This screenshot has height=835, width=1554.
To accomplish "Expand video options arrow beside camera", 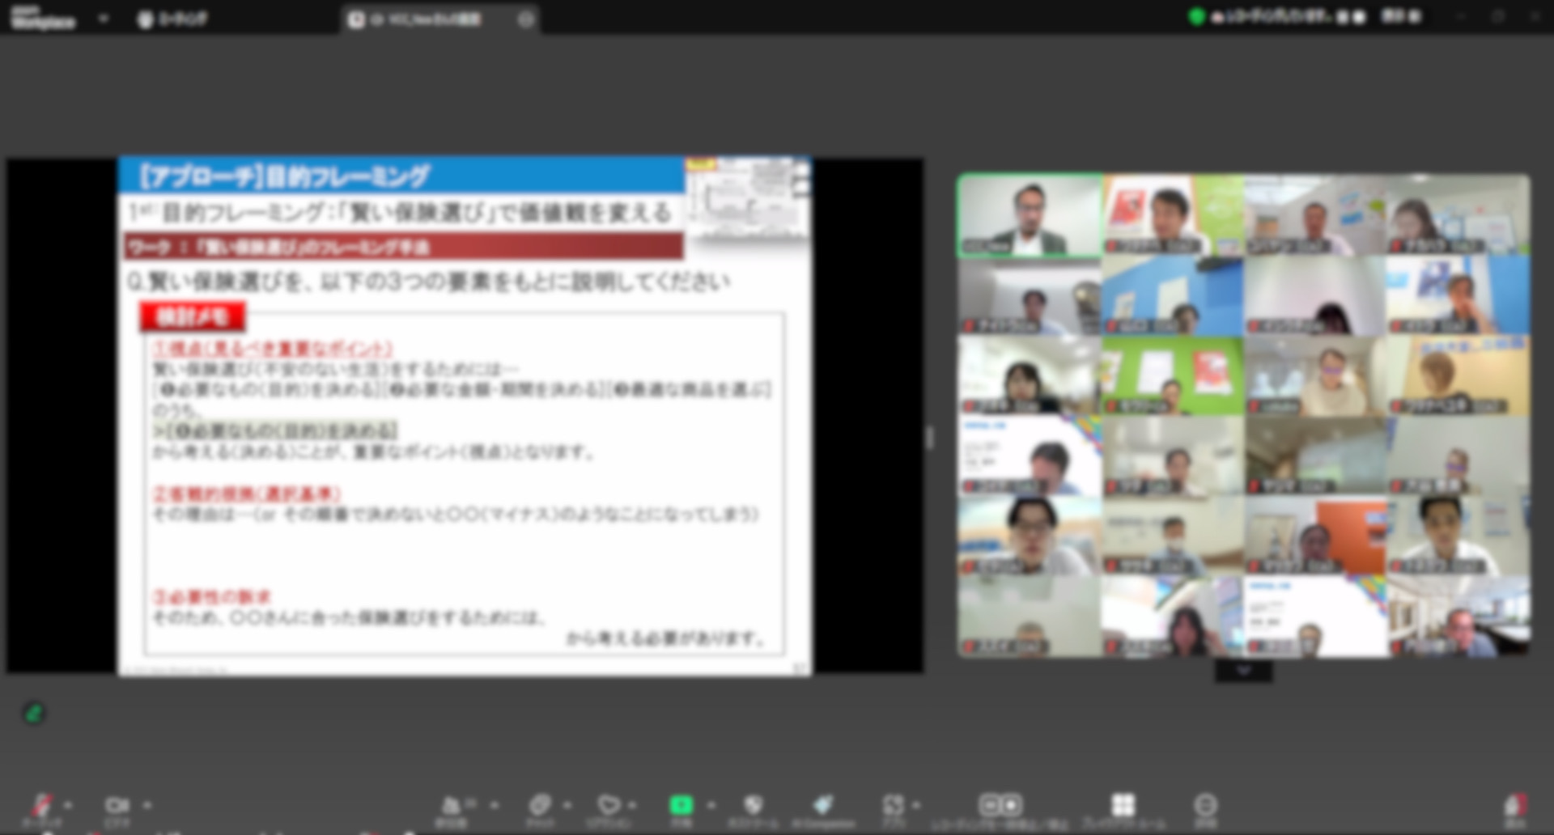I will click(147, 806).
